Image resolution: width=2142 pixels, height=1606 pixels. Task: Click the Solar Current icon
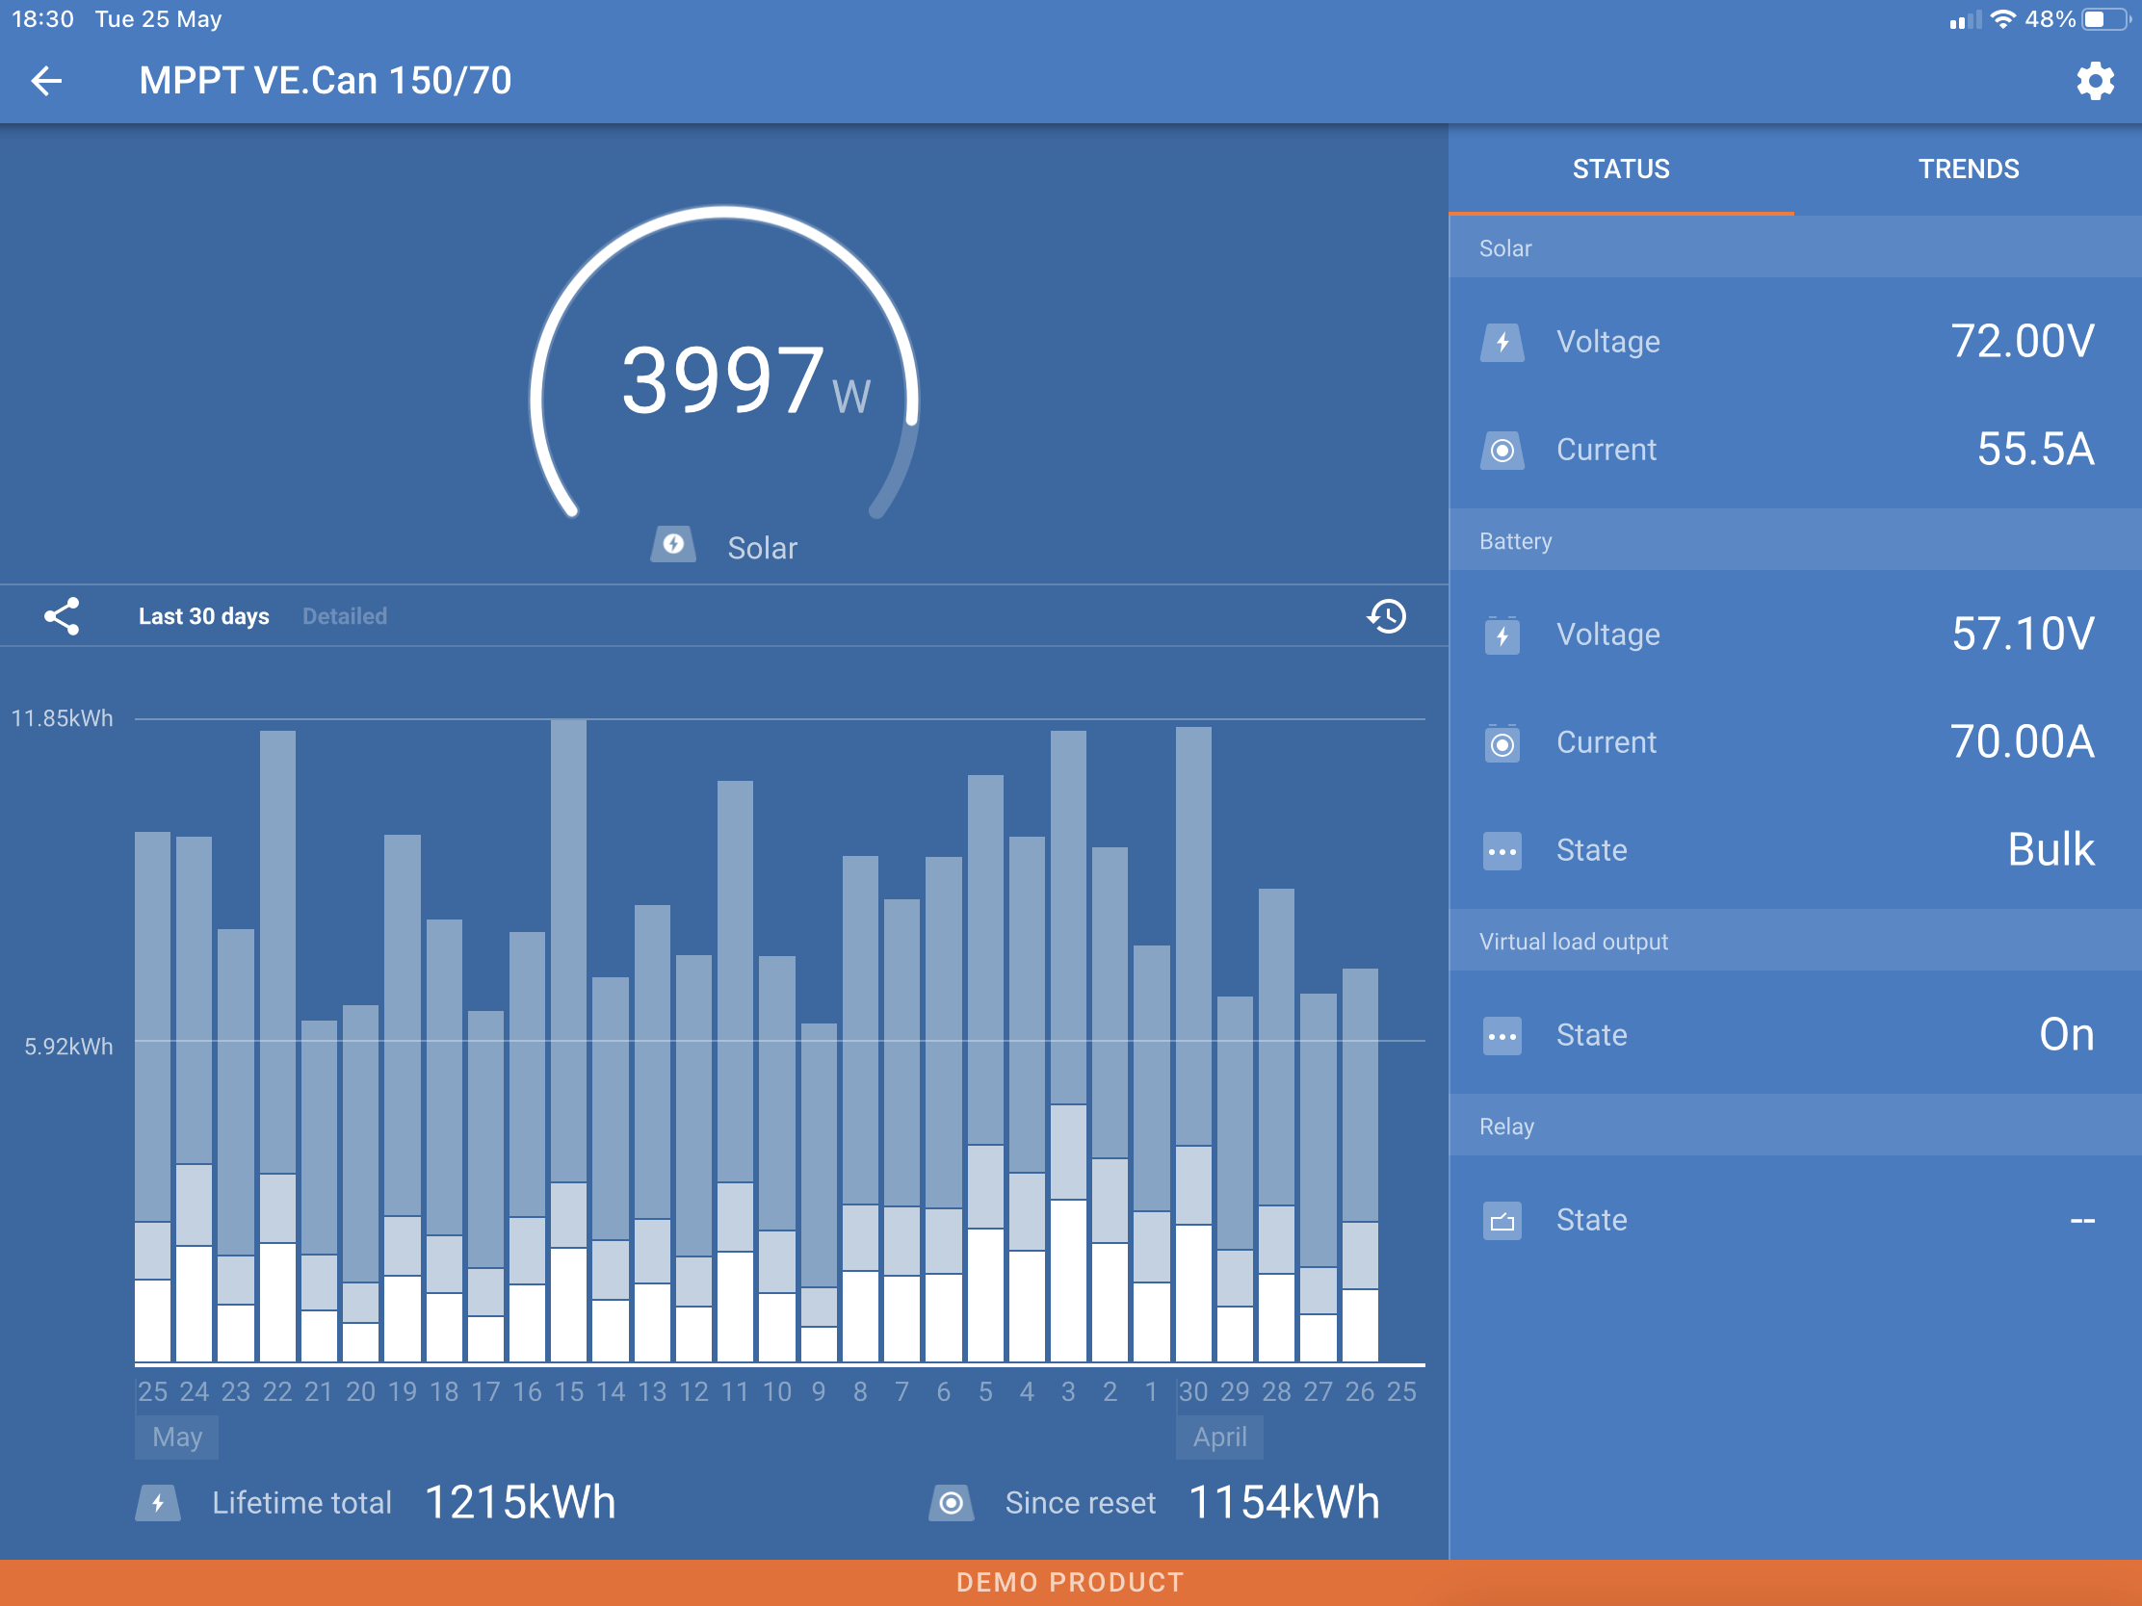click(1502, 452)
